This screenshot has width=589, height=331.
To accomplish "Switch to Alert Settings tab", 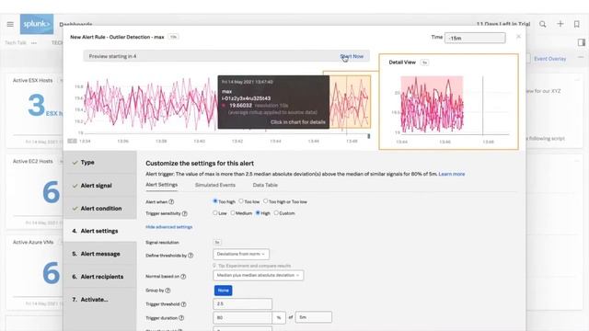I will click(x=162, y=185).
